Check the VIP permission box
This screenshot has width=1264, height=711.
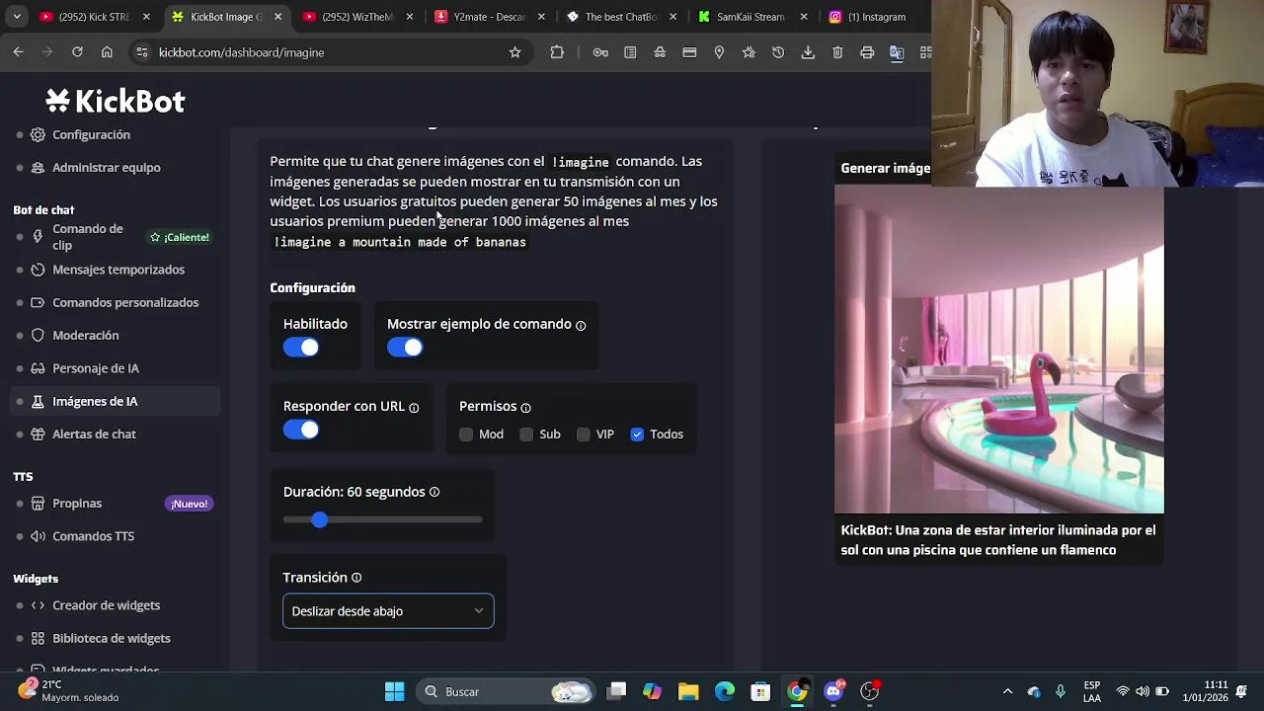584,434
